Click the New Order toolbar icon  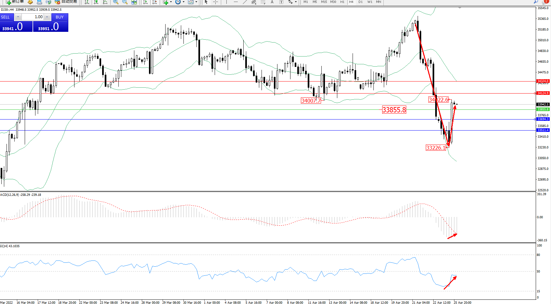[15, 2]
